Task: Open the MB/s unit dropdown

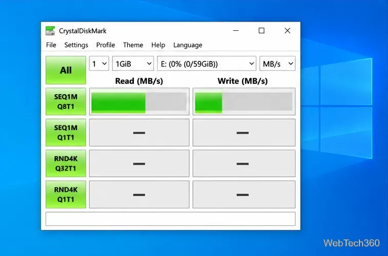Action: 277,63
